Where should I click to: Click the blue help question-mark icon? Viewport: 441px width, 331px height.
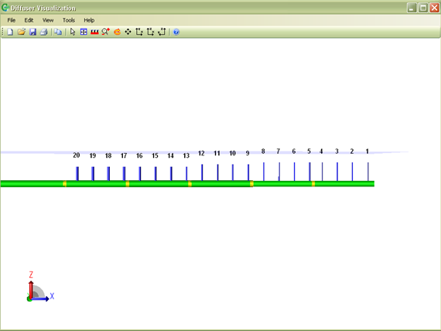click(x=176, y=32)
